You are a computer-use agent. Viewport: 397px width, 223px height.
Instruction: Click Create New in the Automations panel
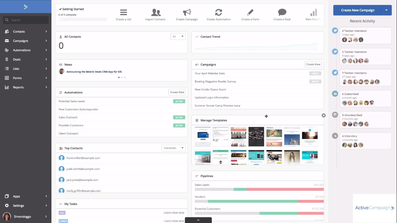click(x=177, y=92)
